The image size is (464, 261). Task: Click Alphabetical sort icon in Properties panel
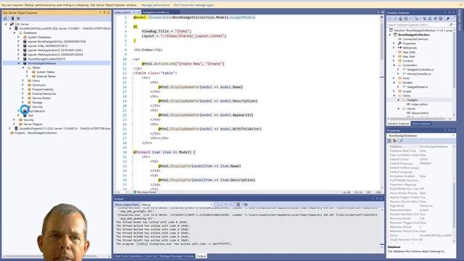point(394,141)
